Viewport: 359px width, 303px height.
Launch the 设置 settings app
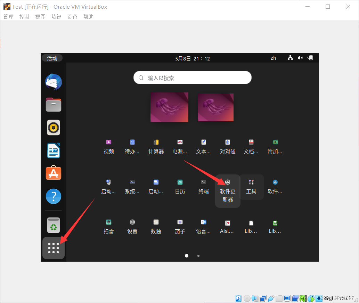pyautogui.click(x=132, y=227)
